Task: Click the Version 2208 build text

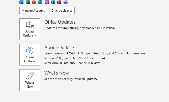Action: click(75, 58)
